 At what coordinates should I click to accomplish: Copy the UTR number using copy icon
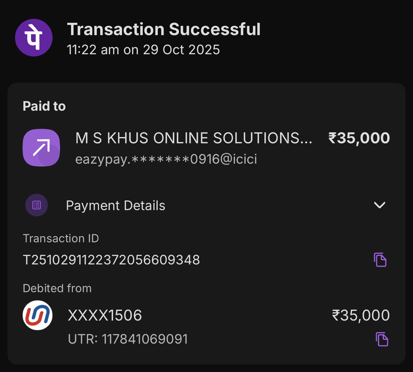382,339
